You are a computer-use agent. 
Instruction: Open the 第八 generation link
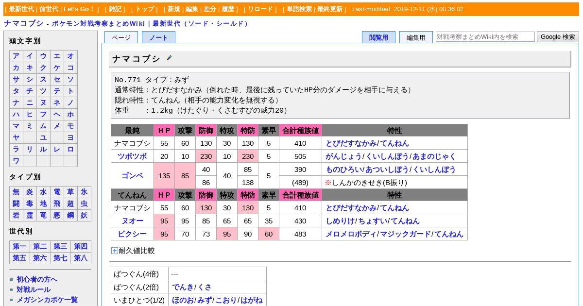(81, 258)
